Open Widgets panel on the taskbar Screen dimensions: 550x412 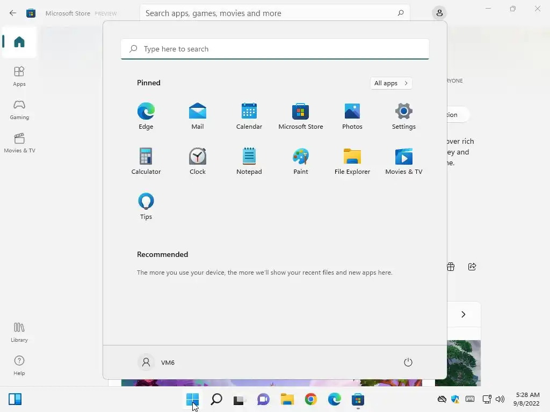point(15,399)
